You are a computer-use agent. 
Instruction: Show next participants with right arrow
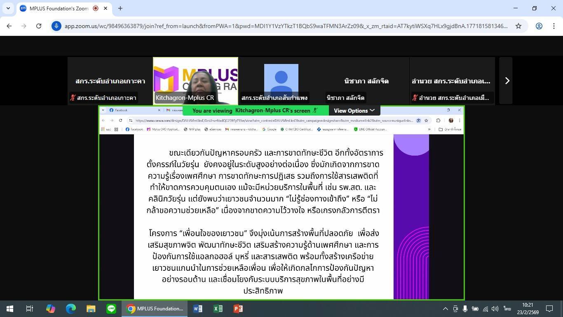pos(507,81)
